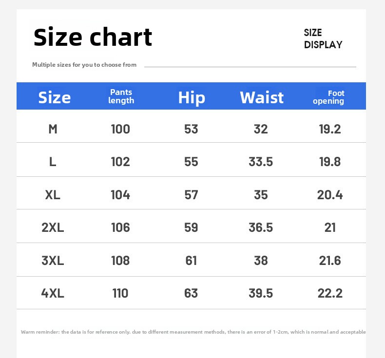The height and width of the screenshot is (358, 385).
Task: Click foot opening value 22.2 for 4XL
Action: 330,293
